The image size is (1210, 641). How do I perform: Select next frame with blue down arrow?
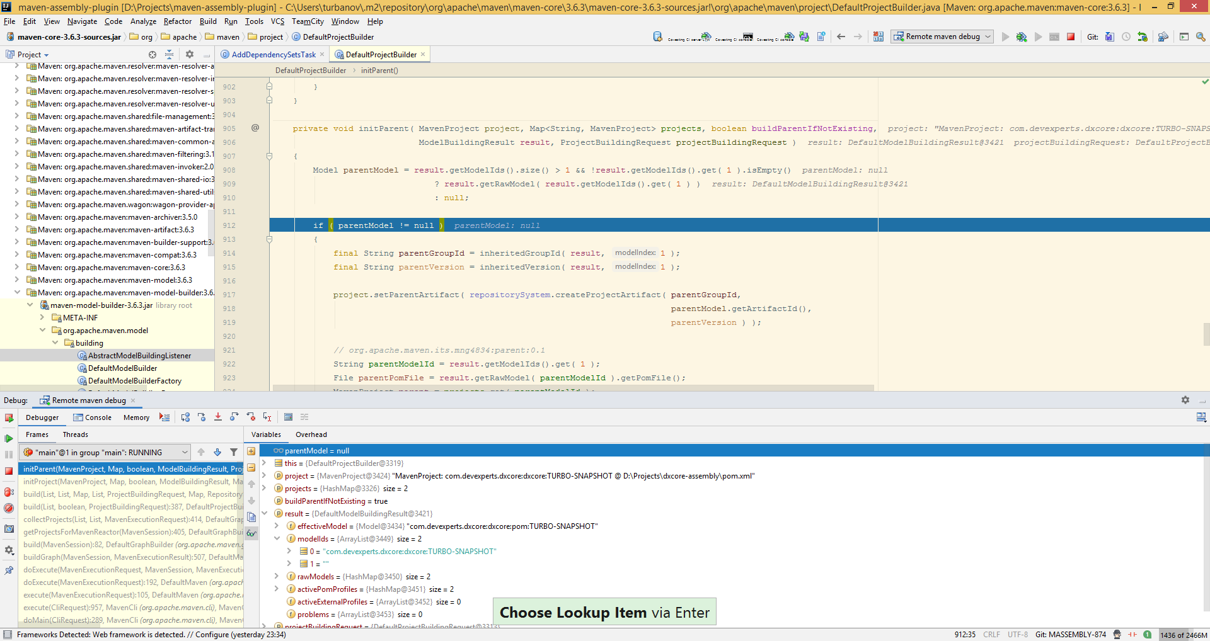[217, 452]
